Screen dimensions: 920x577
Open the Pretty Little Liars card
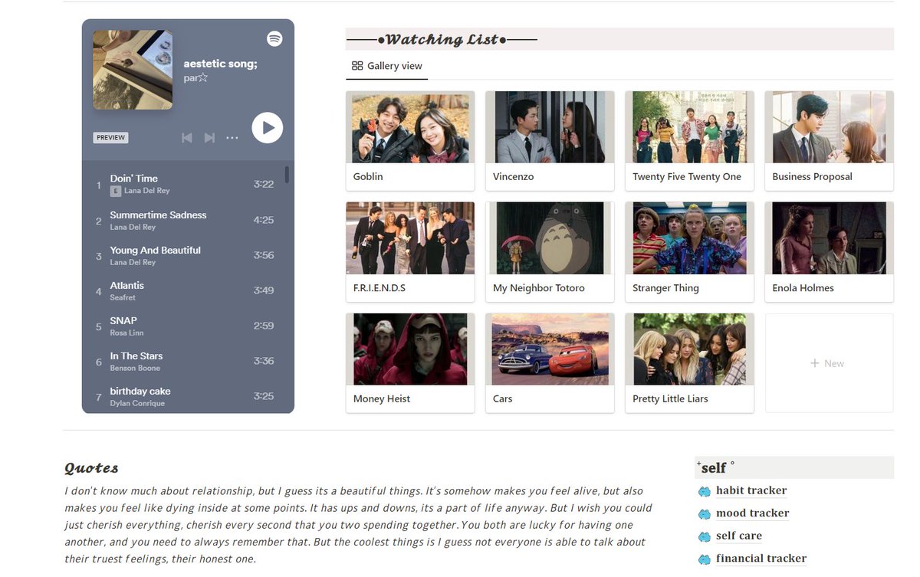tap(689, 363)
